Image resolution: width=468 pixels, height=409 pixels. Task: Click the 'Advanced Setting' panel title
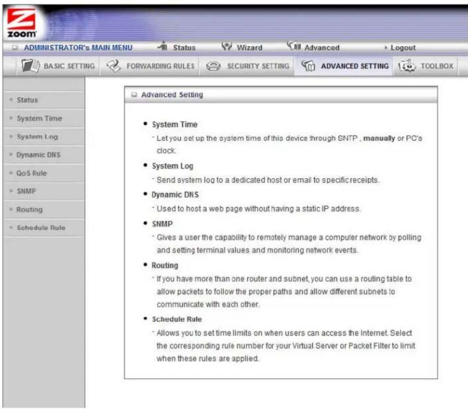(172, 94)
